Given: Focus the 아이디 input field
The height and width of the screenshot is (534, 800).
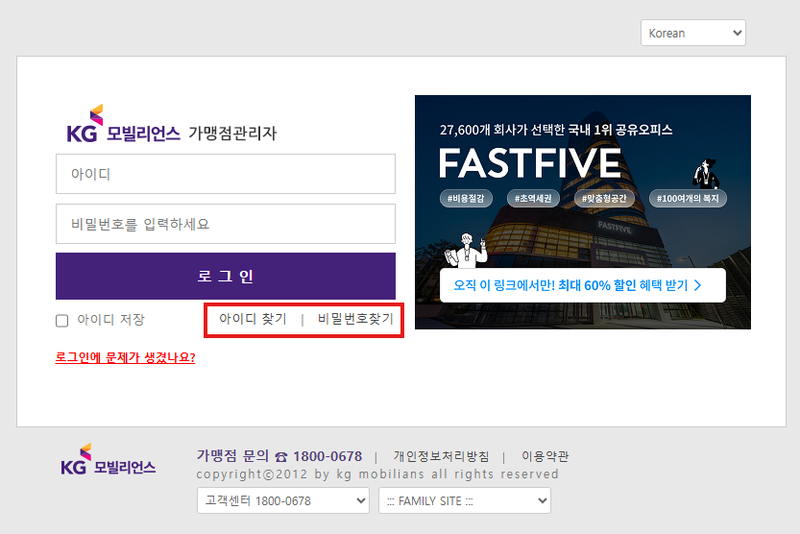Looking at the screenshot, I should [226, 174].
